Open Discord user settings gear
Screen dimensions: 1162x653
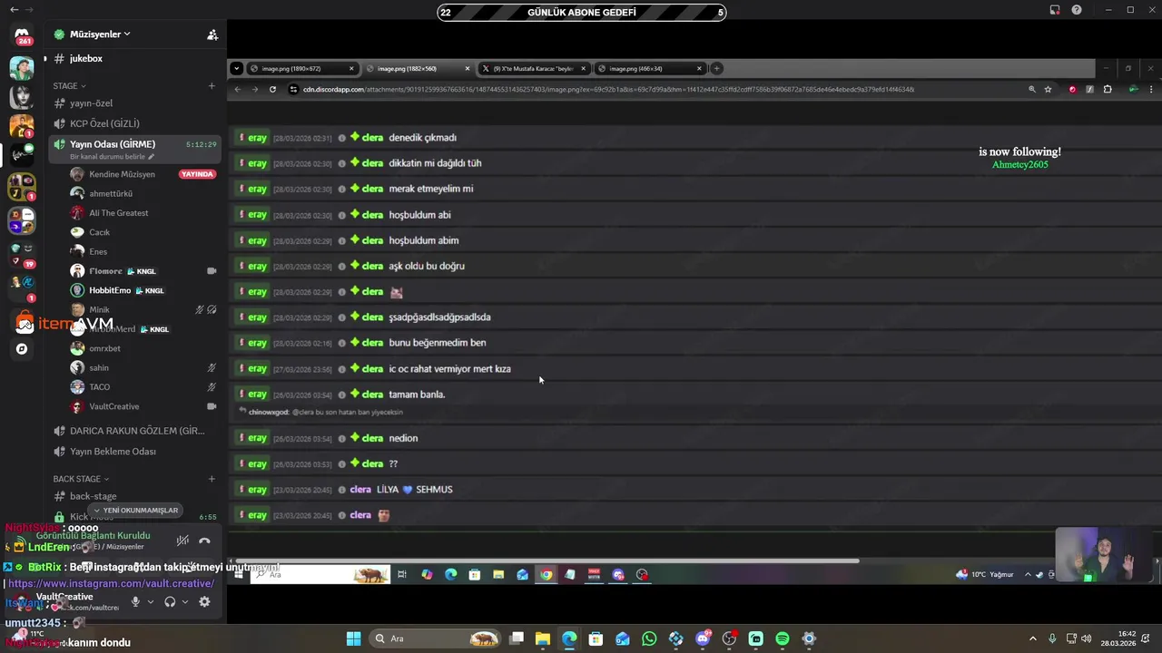coord(204,601)
